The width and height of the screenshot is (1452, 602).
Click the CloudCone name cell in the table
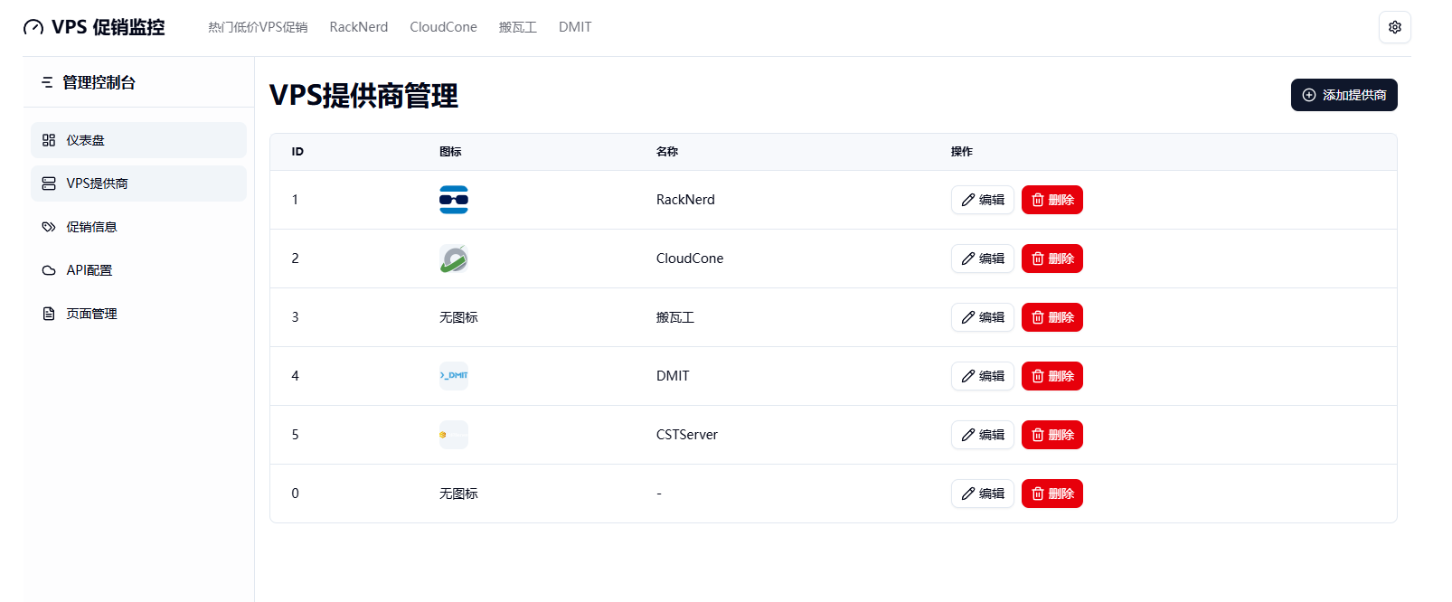coord(690,259)
